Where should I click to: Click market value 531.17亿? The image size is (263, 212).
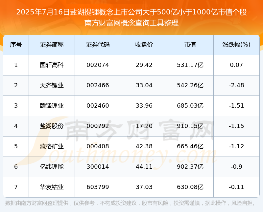click(x=190, y=65)
